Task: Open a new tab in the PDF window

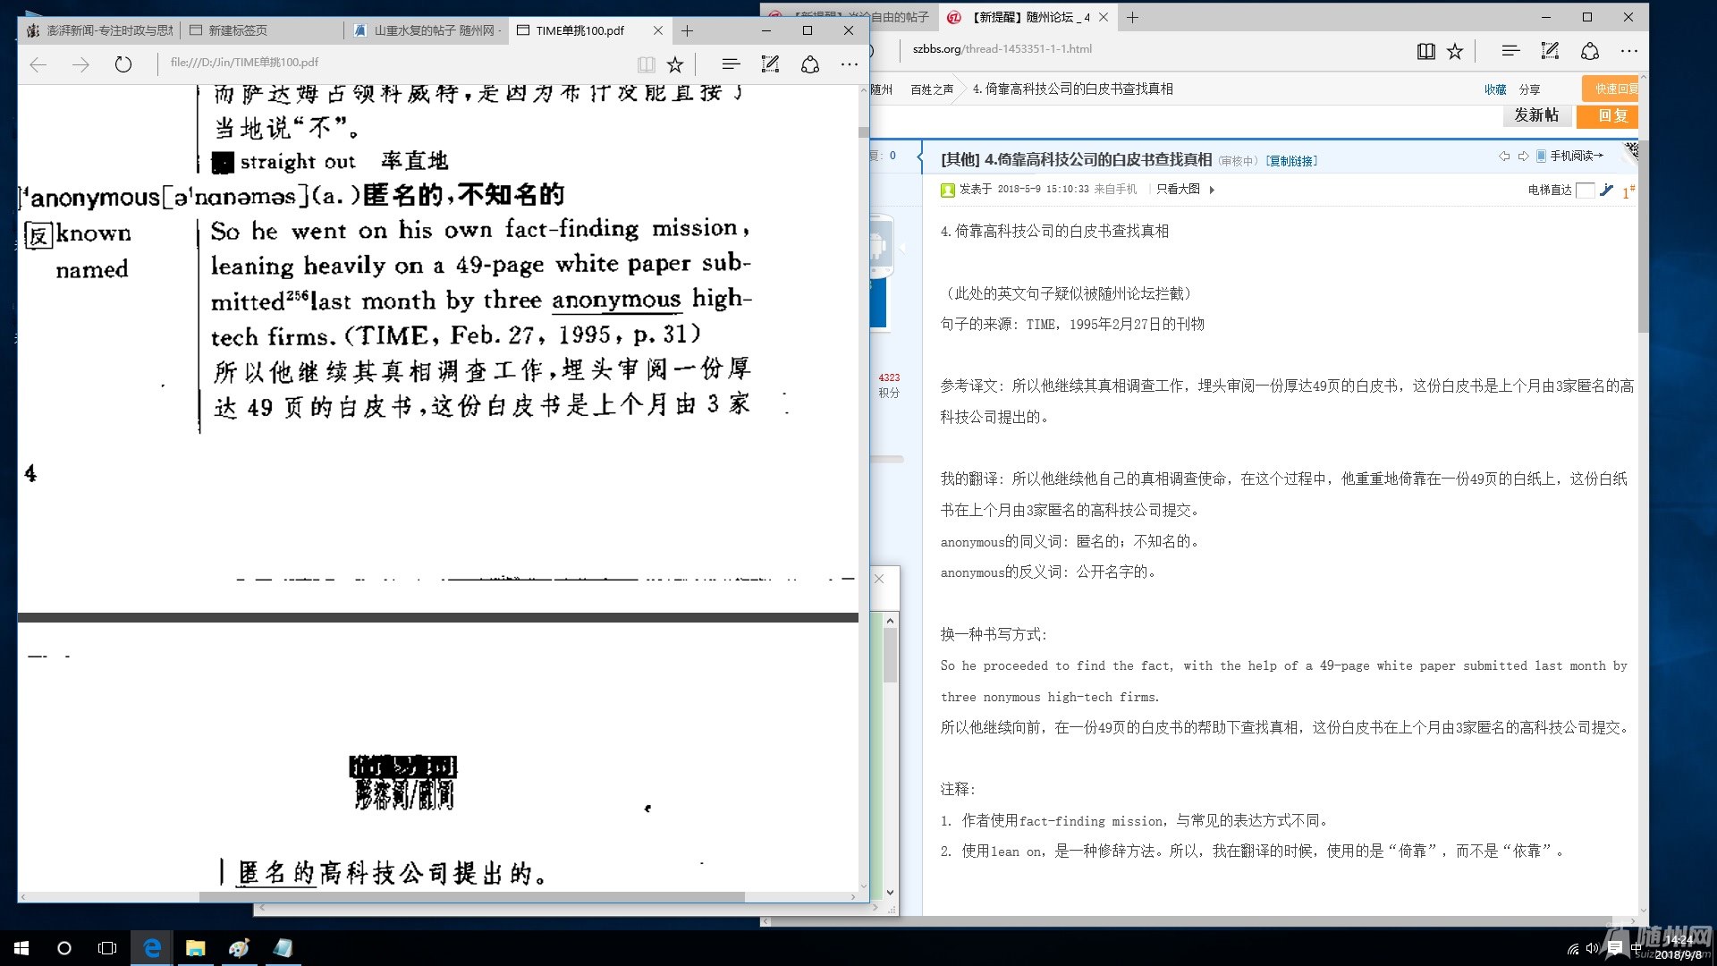Action: [687, 30]
